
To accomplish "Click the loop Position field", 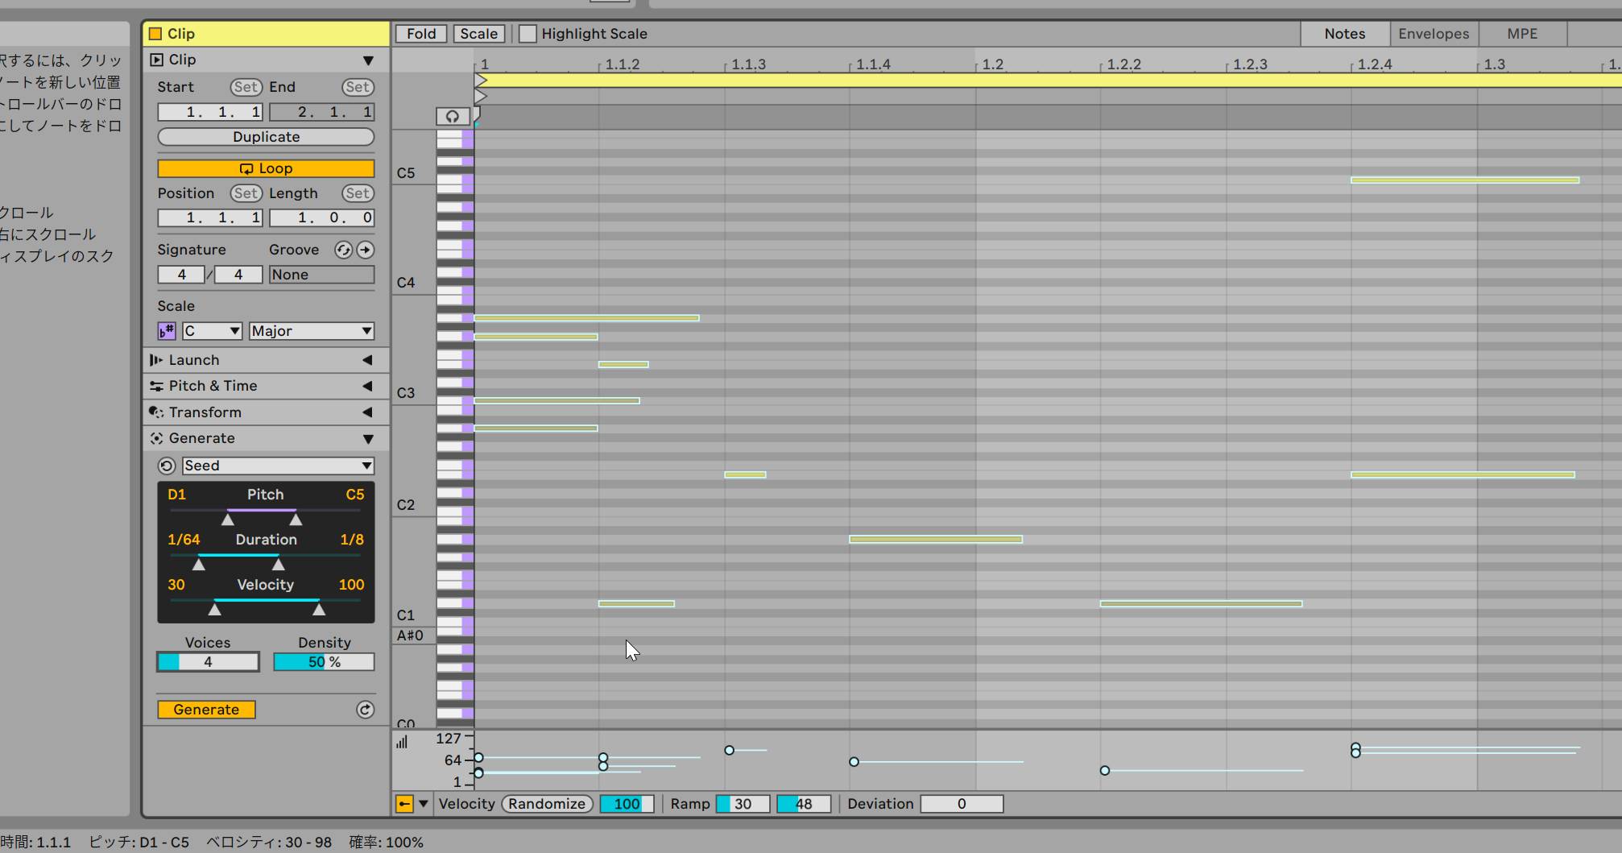I will 210,217.
